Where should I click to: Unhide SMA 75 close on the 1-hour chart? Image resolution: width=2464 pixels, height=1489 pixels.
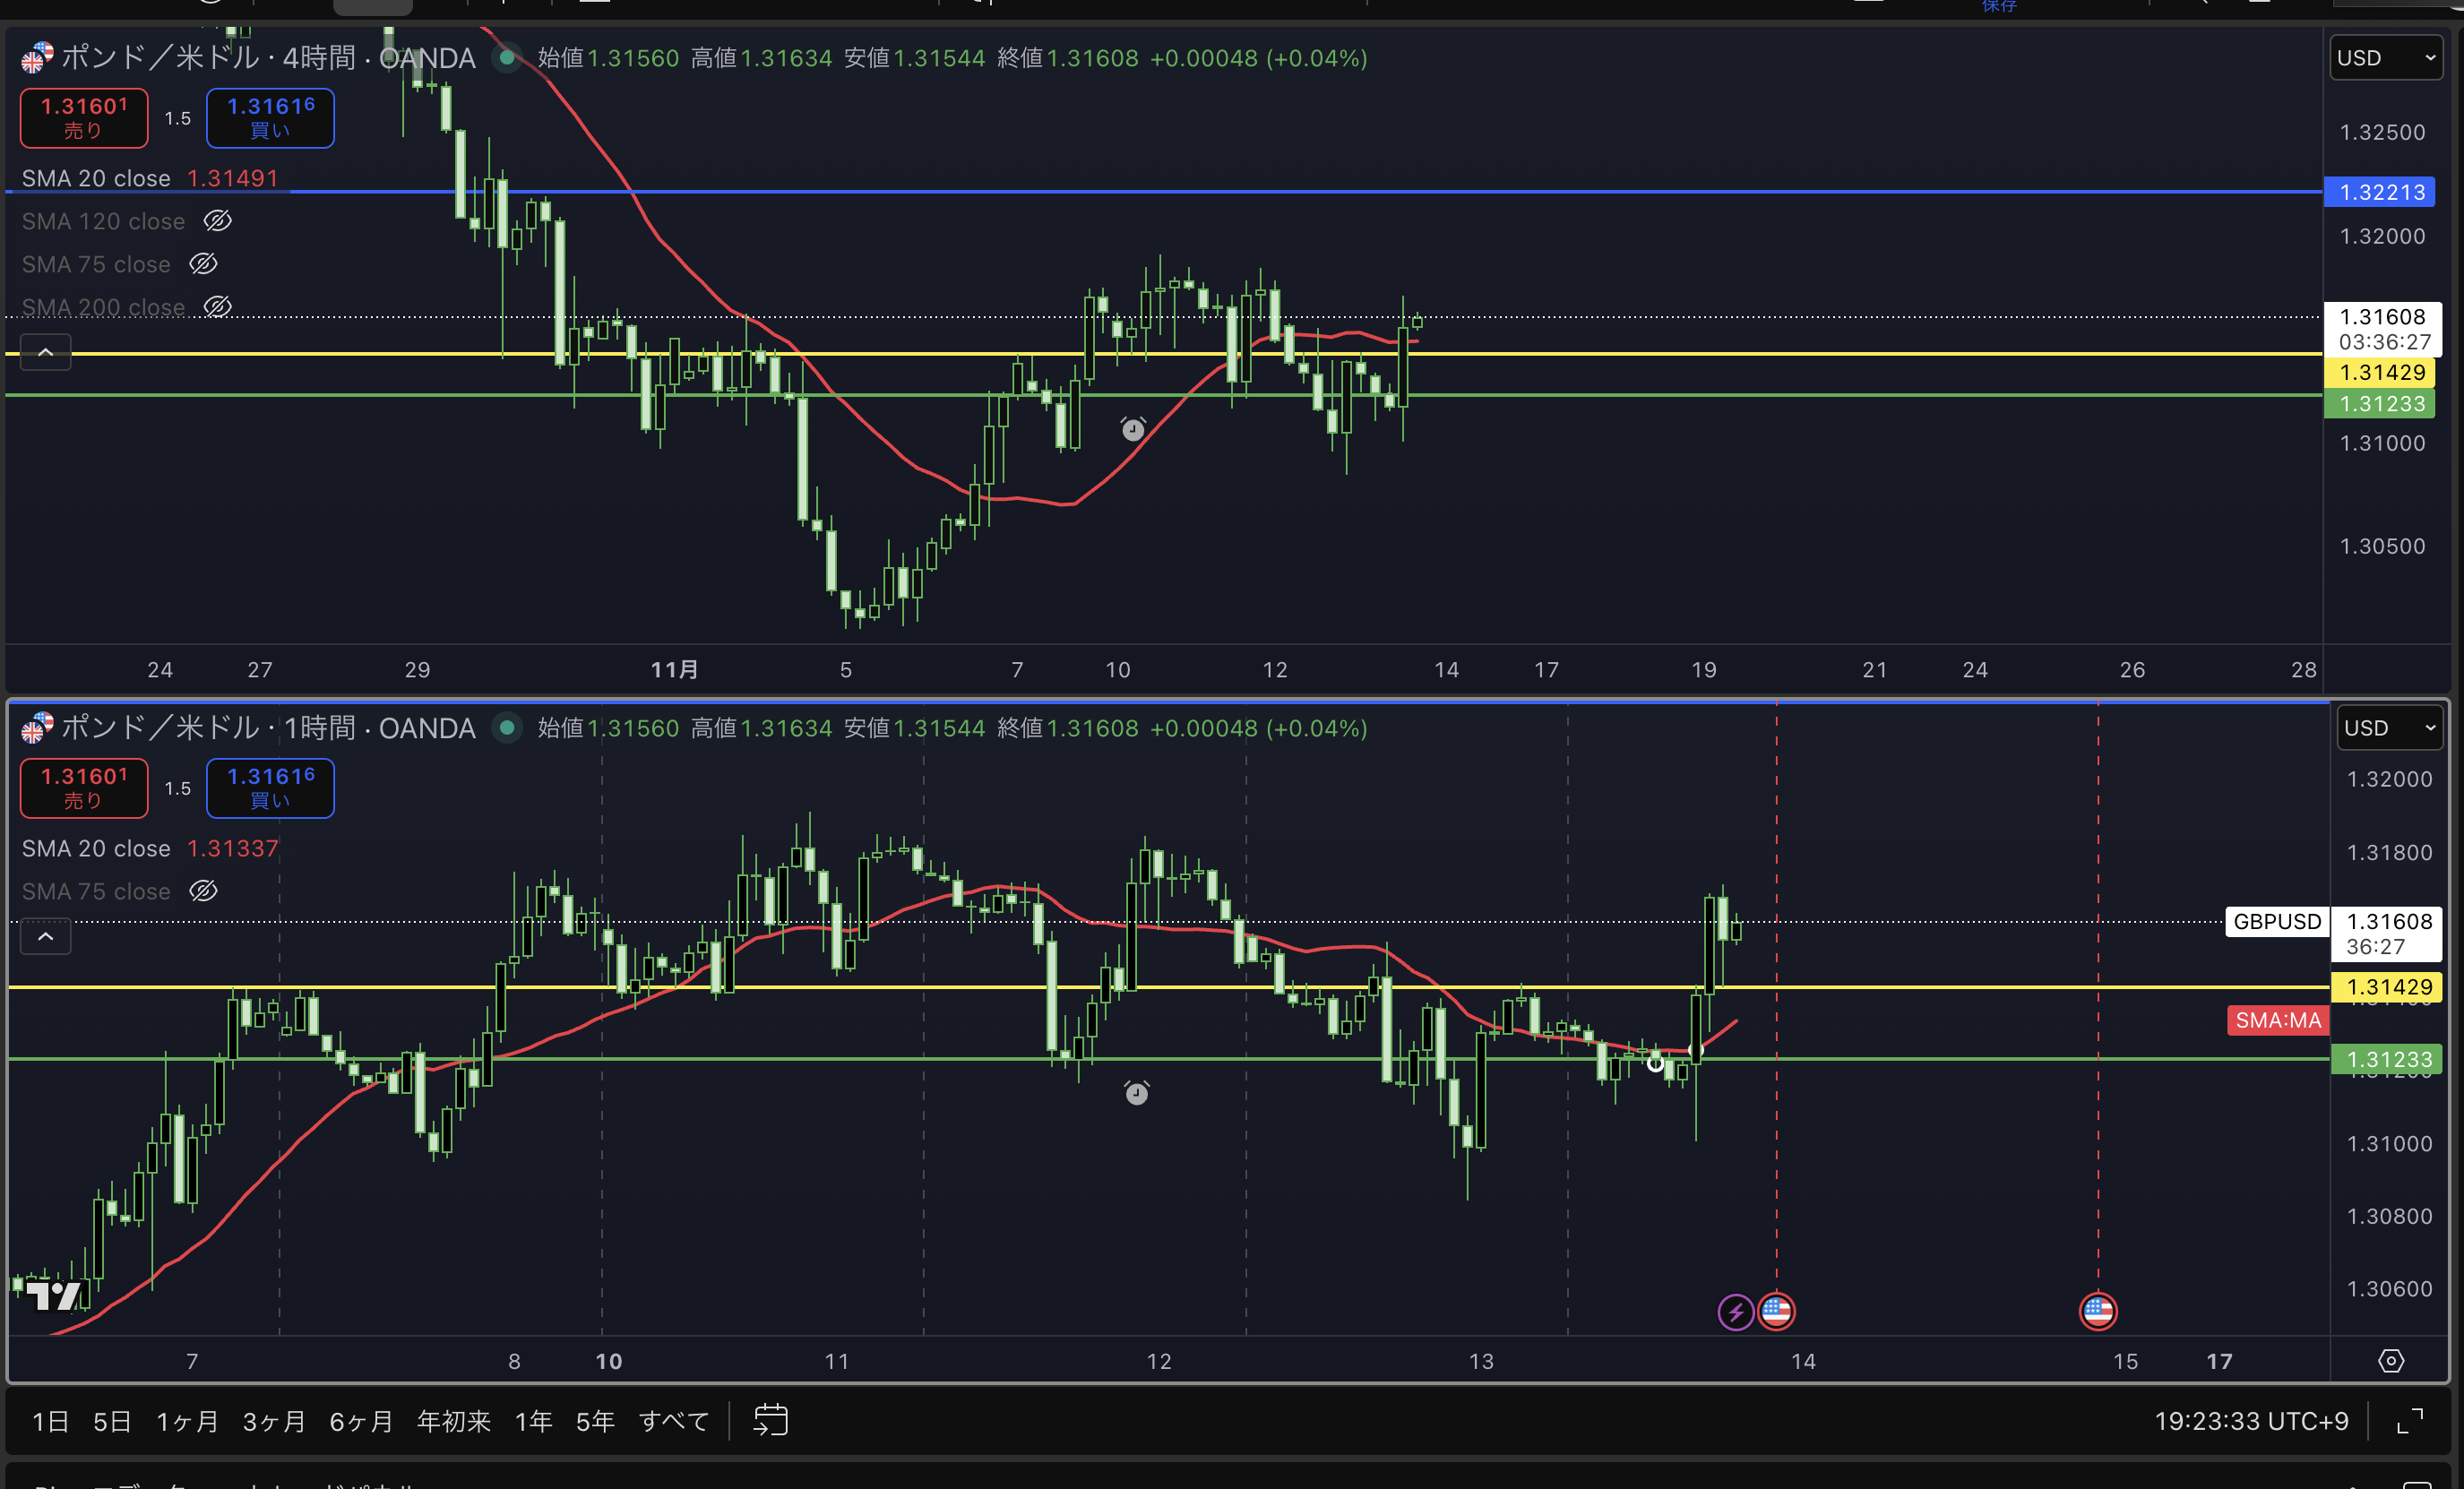click(204, 891)
